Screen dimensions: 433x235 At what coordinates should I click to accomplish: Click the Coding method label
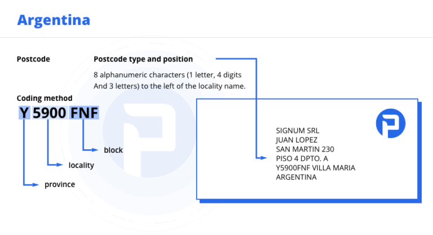click(45, 98)
